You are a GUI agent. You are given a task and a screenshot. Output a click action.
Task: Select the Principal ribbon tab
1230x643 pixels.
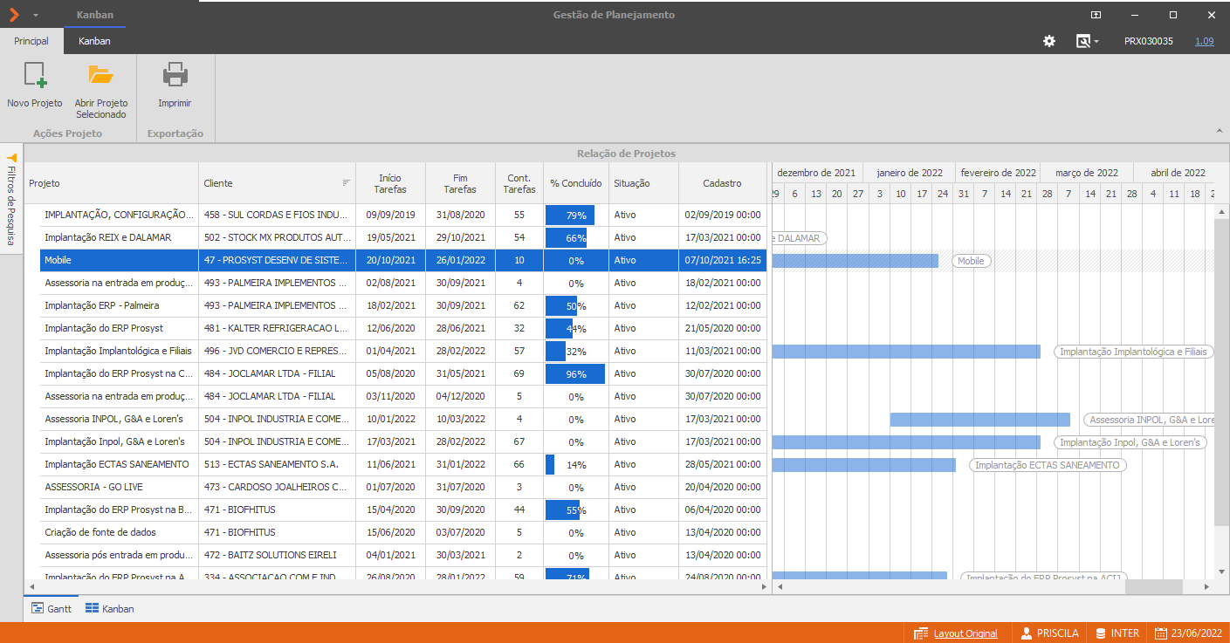click(x=31, y=41)
